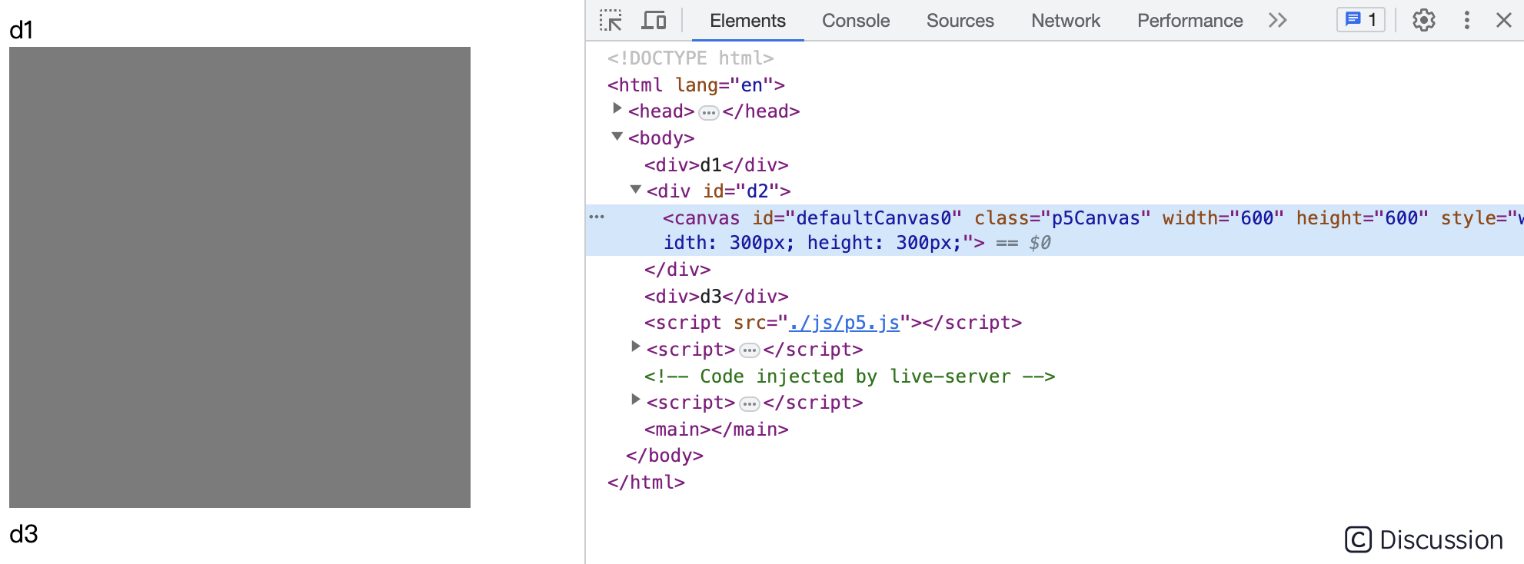Select the live-server injected comment line
This screenshot has width=1524, height=564.
tap(850, 377)
